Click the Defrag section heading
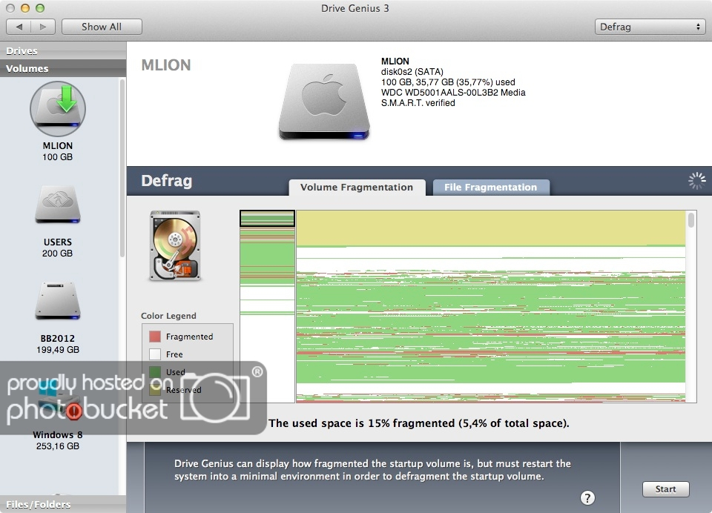The height and width of the screenshot is (513, 712). 167,181
